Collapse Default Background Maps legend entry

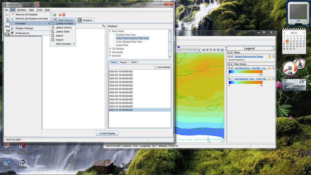point(229,57)
